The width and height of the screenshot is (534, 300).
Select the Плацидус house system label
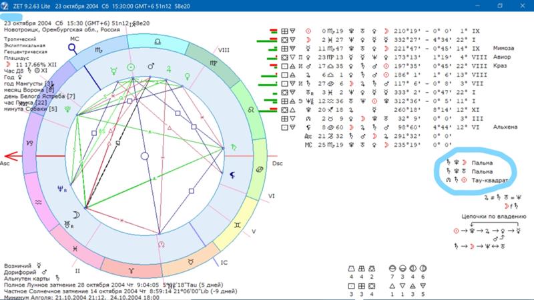click(x=17, y=58)
